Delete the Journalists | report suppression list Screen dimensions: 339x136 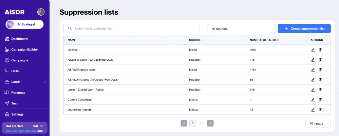click(x=320, y=110)
